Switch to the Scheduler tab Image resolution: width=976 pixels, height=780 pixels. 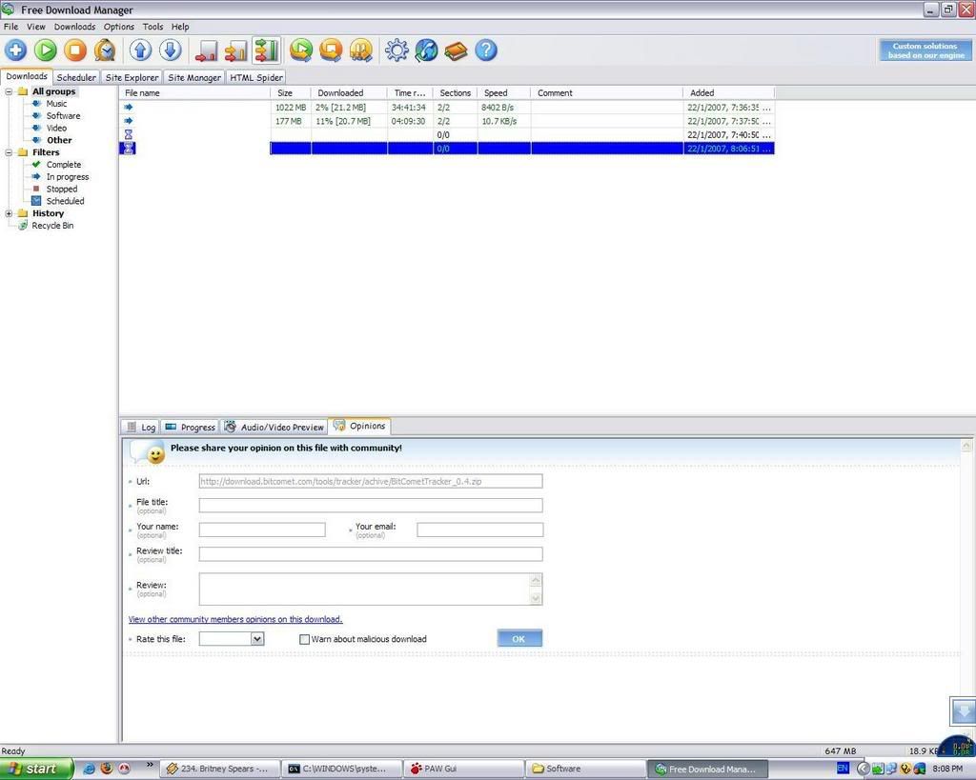point(76,77)
